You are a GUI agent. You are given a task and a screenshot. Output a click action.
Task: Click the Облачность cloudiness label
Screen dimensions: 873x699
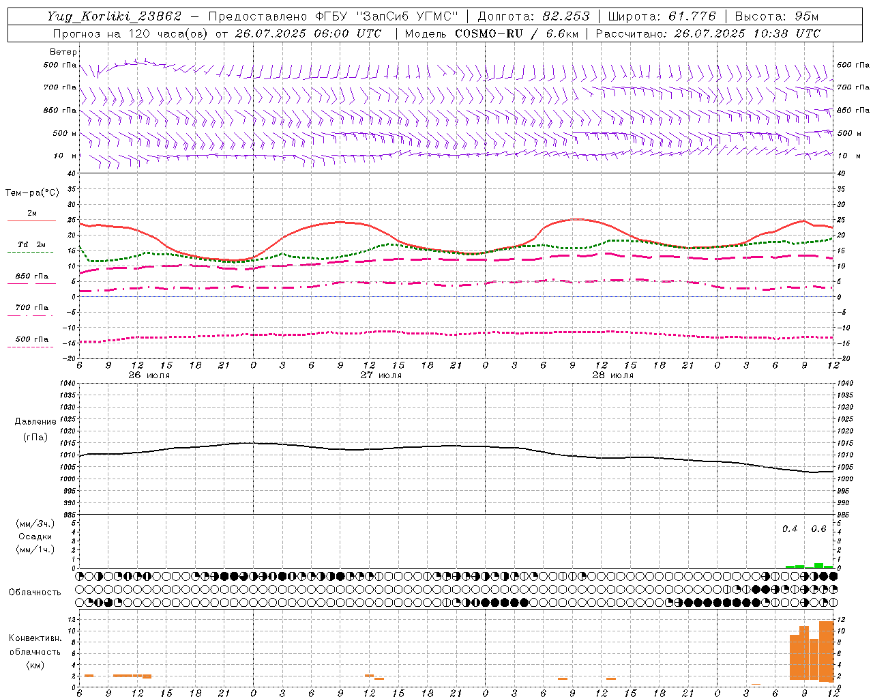tap(35, 592)
